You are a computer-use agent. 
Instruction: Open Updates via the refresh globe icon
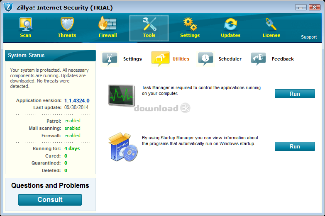[x=230, y=24]
